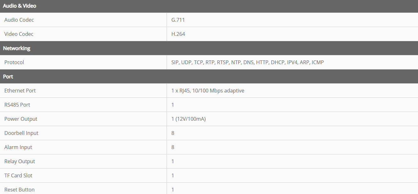
Task: Select the Ethernet Port label
Action: tap(20, 91)
